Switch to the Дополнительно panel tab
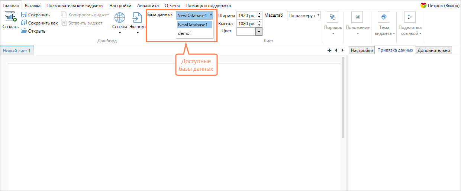The image size is (461, 191). (434, 50)
